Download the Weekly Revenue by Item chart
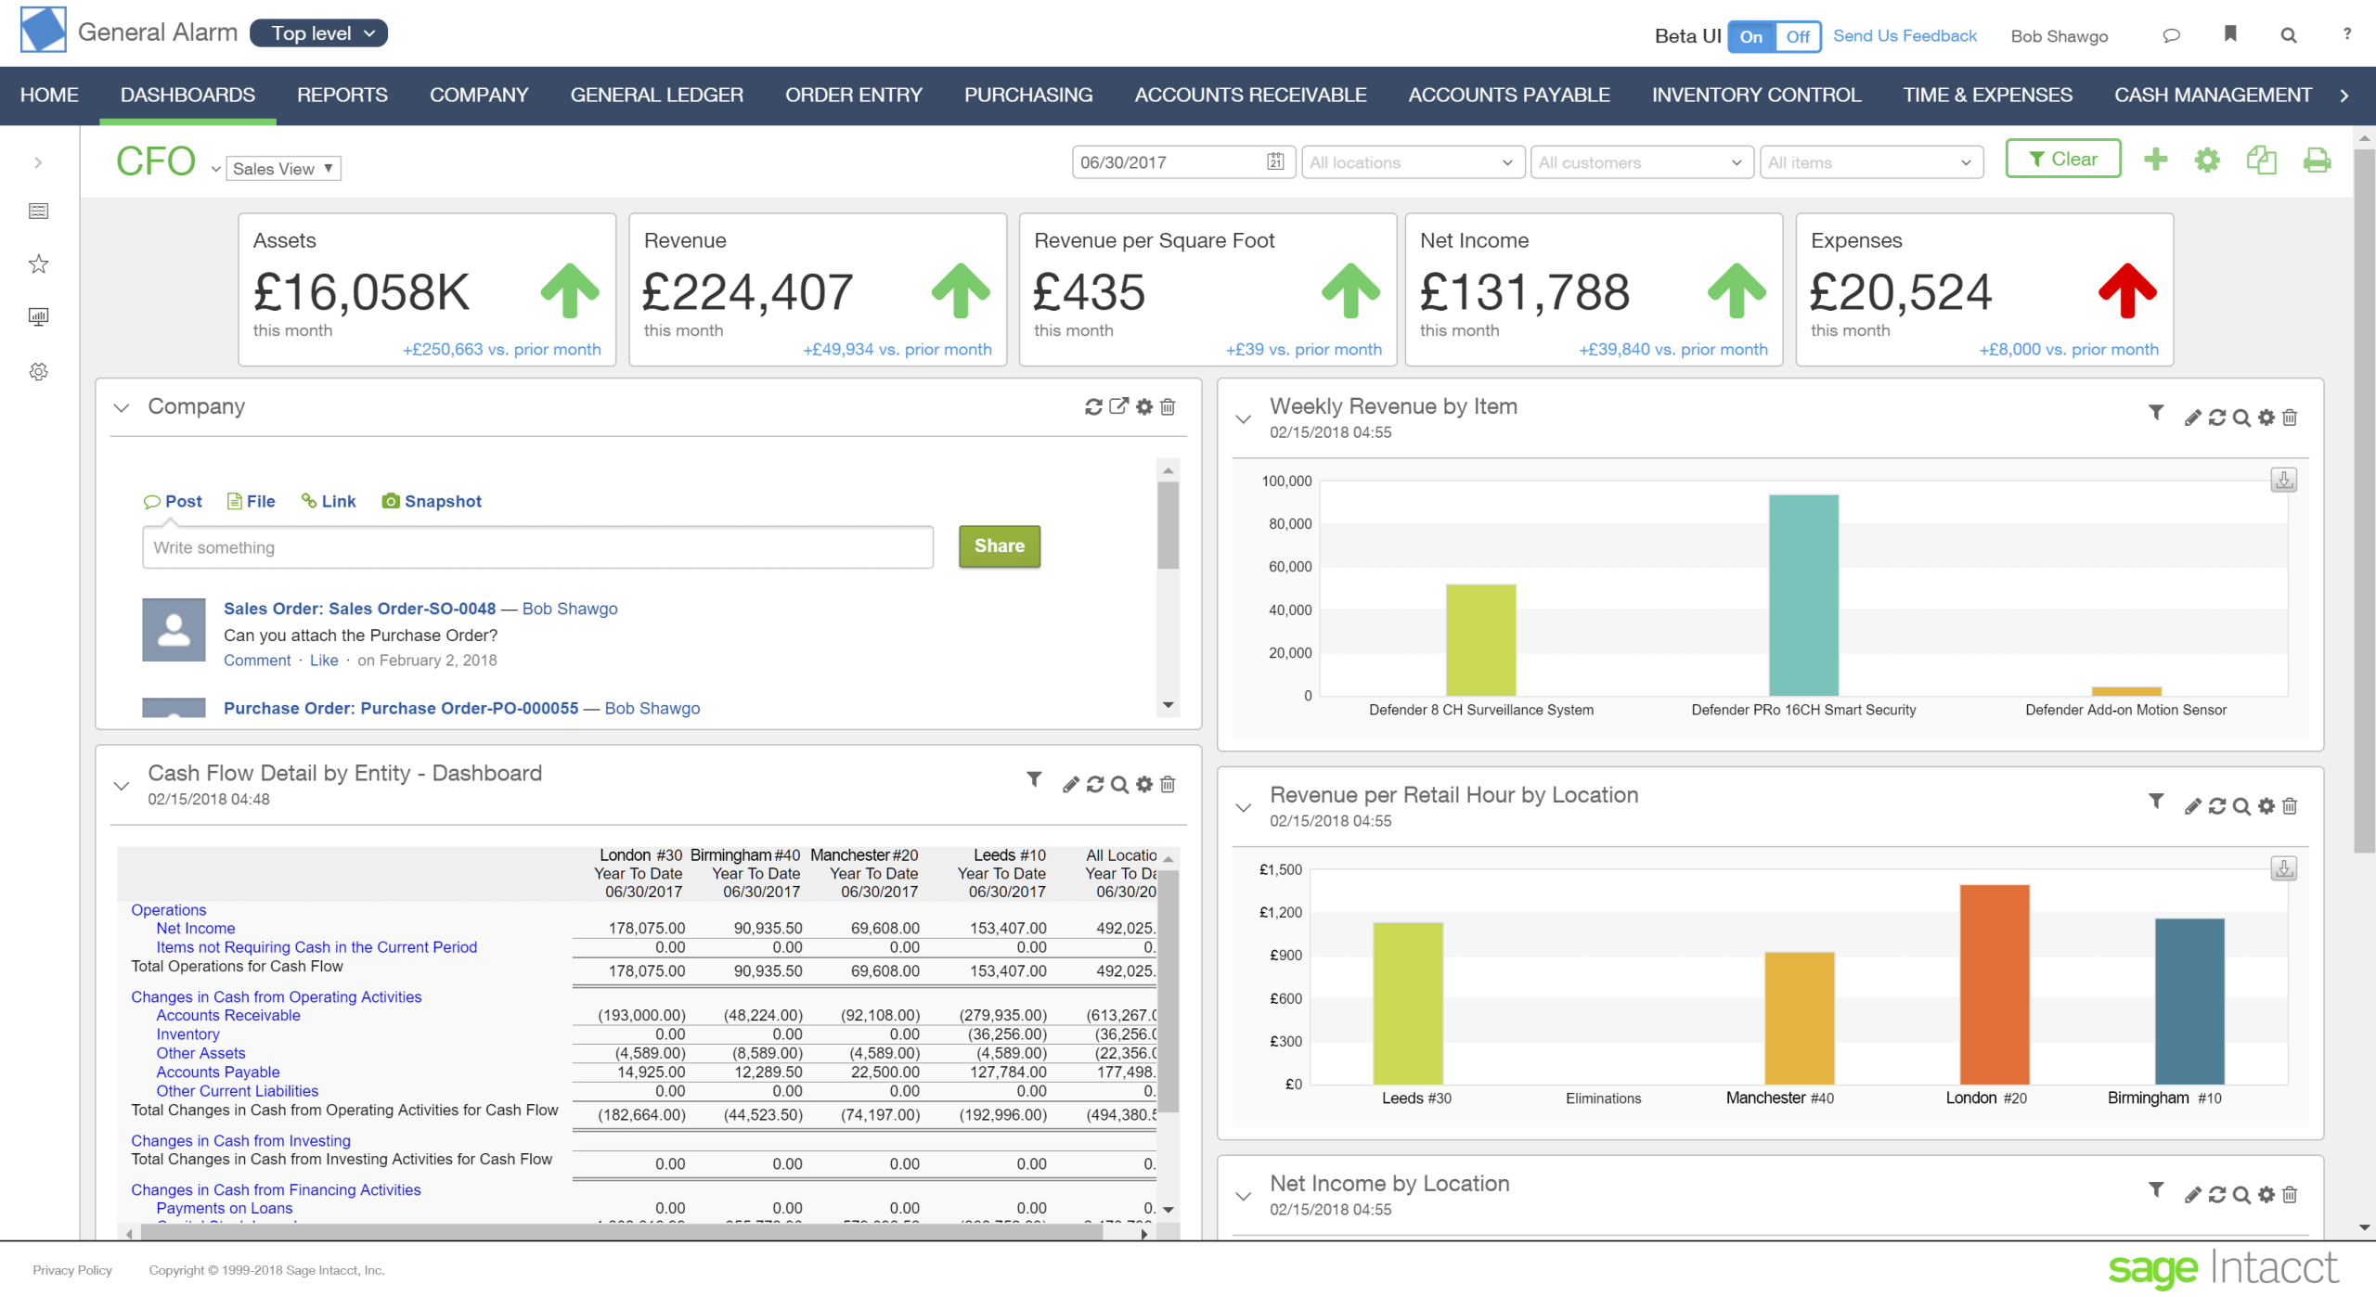The height and width of the screenshot is (1297, 2376). tap(2284, 481)
